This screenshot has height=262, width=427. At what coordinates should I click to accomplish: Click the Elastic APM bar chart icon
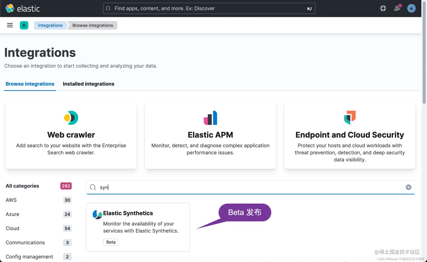210,118
